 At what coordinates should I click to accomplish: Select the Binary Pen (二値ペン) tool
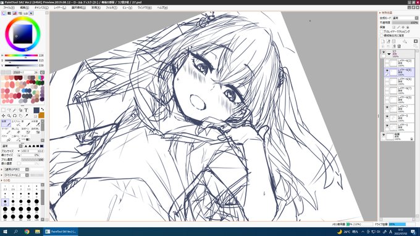15,138
